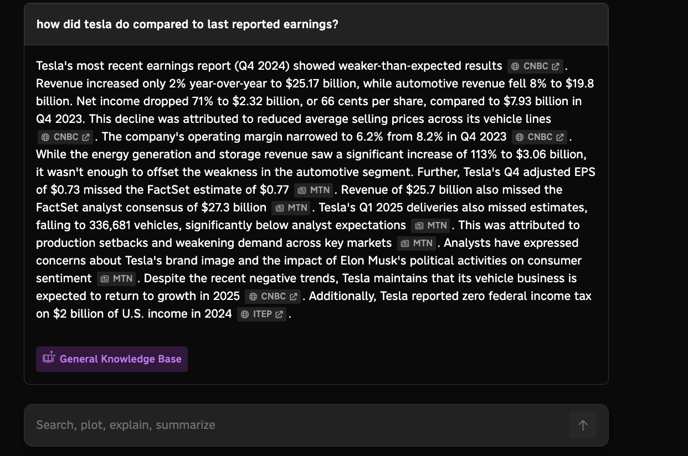Viewport: 688px width, 456px height.
Task: Click the external-link icon on the ITEP citation
Action: tap(279, 314)
